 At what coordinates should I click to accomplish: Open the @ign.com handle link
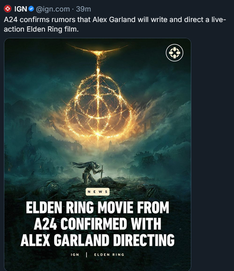[x=53, y=9]
